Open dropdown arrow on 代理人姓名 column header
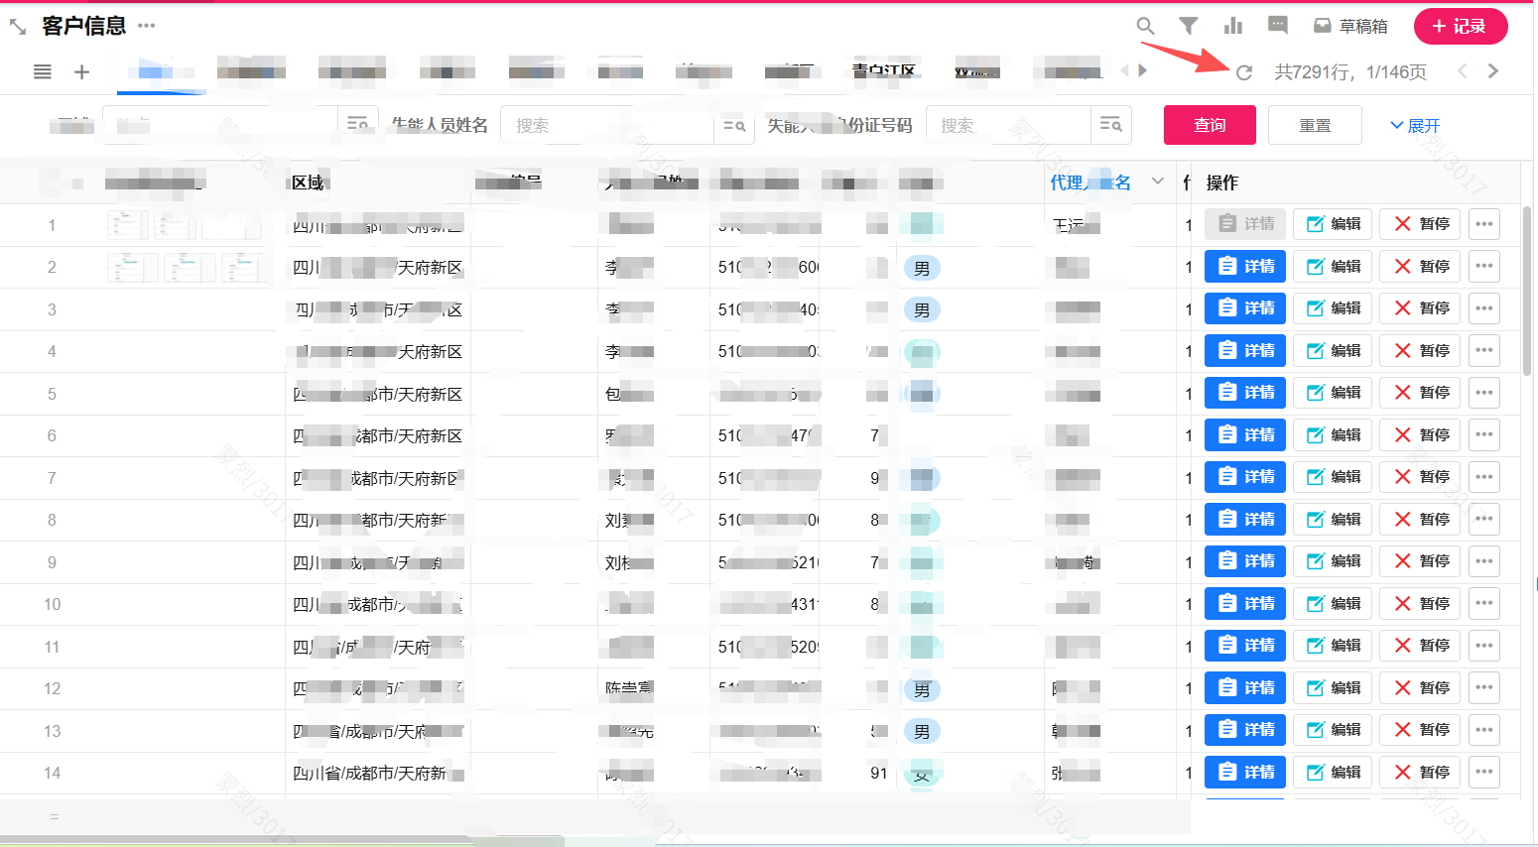 pos(1157,181)
